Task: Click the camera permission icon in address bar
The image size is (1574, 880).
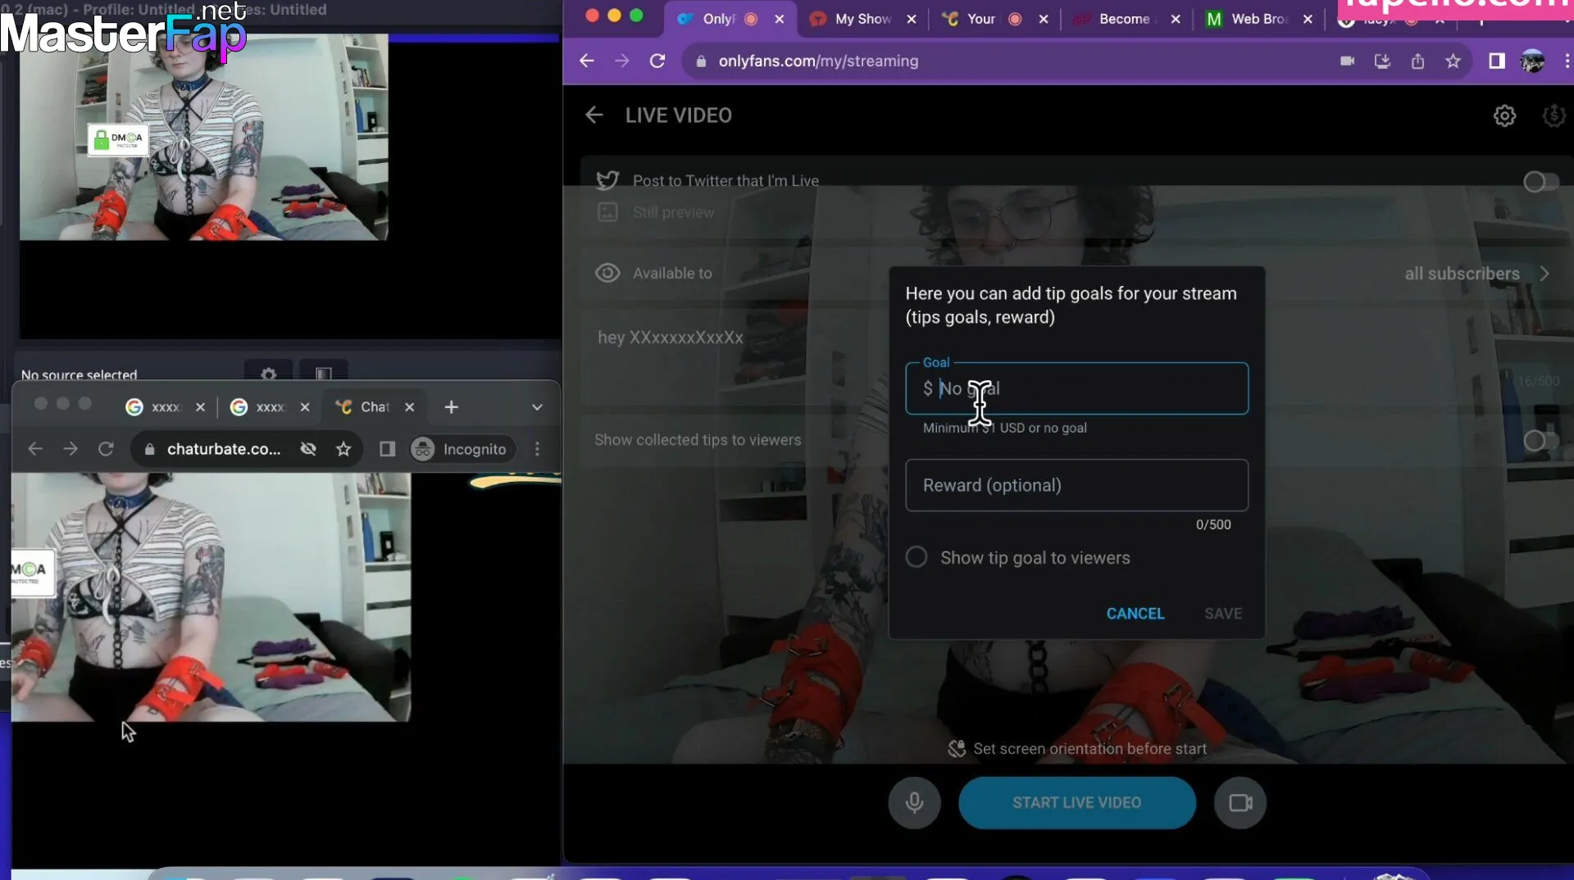Action: coord(1347,61)
